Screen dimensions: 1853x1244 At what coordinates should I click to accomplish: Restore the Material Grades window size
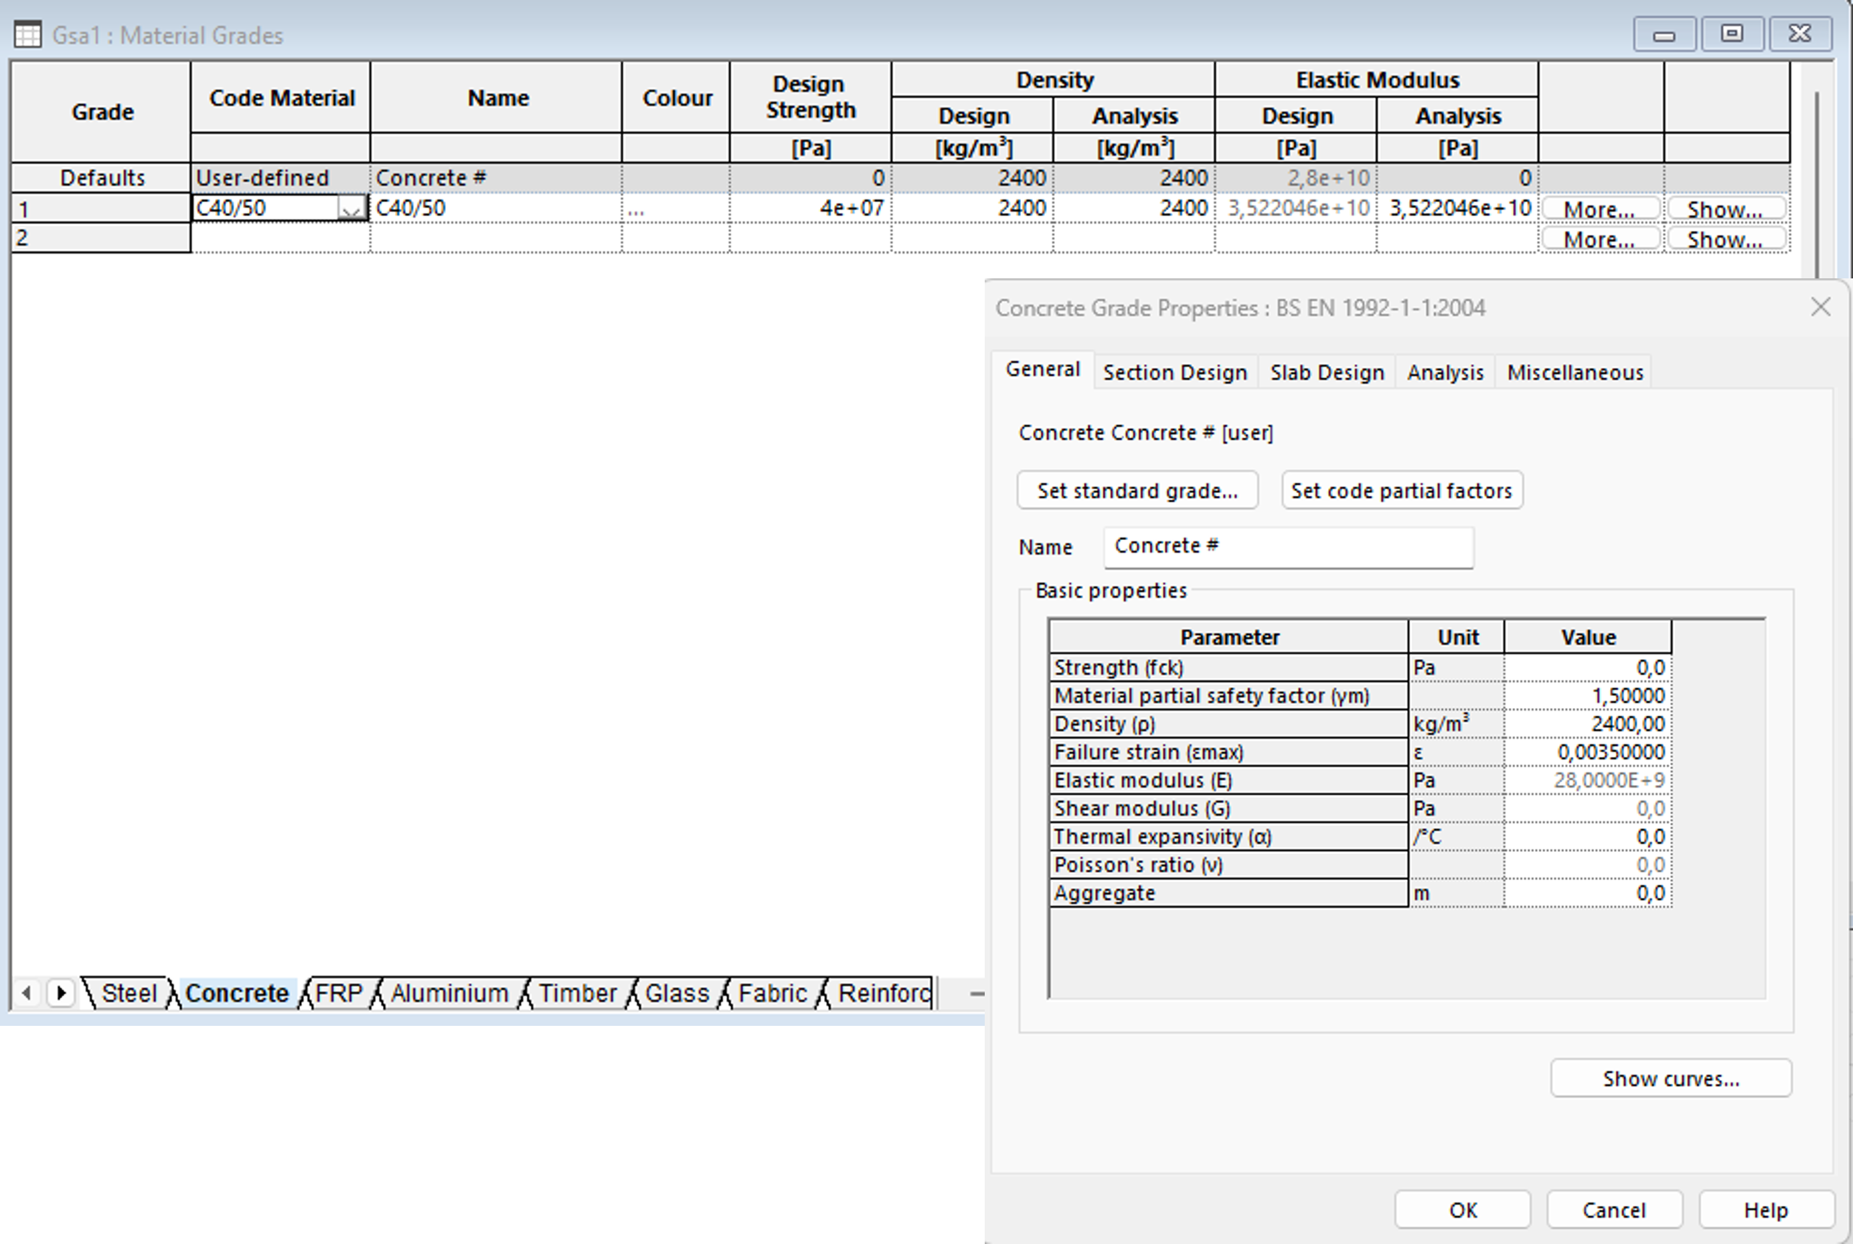pyautogui.click(x=1732, y=34)
